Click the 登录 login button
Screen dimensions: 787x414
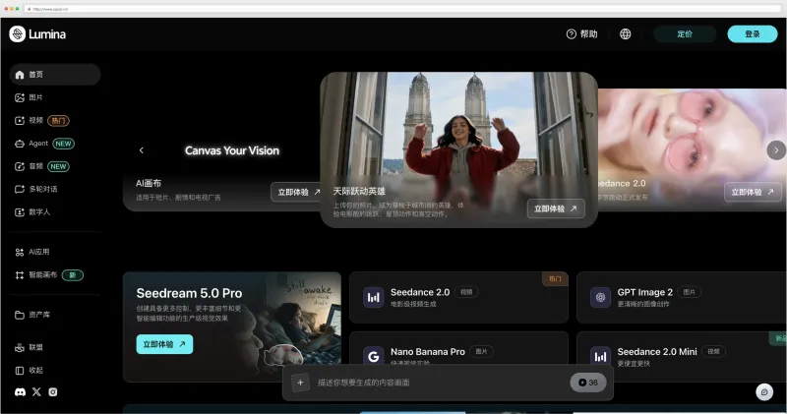[x=753, y=34]
